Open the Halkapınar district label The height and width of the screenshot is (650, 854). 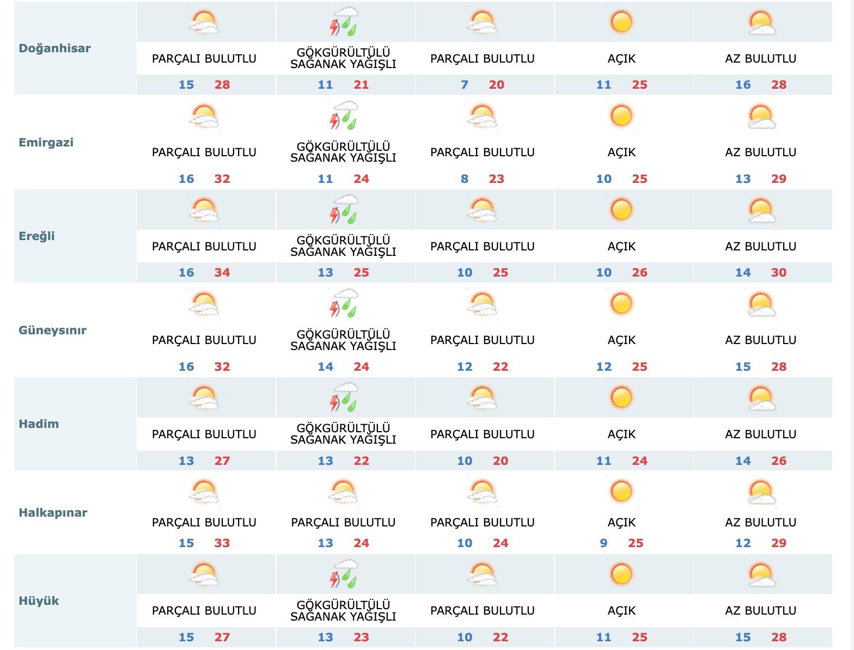click(x=53, y=513)
